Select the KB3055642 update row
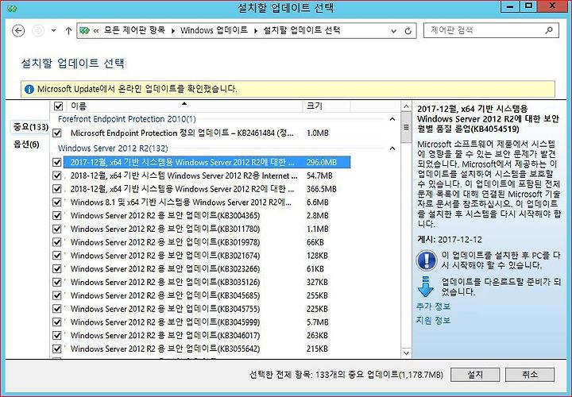 207,349
